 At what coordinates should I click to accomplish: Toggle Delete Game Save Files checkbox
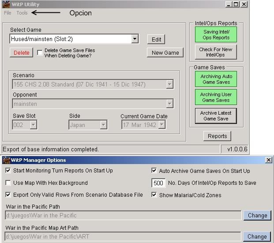40,52
